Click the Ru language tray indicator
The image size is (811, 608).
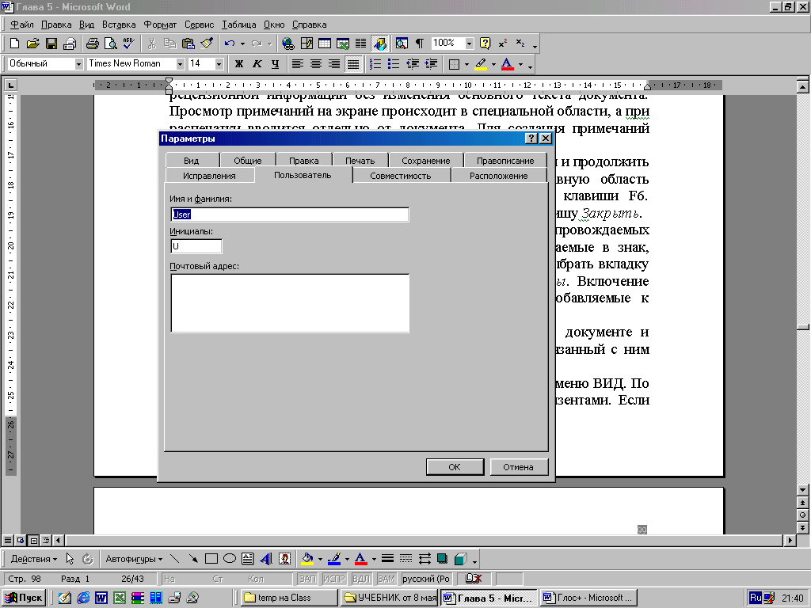click(756, 598)
